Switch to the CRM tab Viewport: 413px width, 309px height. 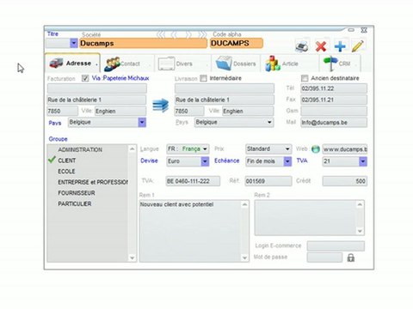340,64
